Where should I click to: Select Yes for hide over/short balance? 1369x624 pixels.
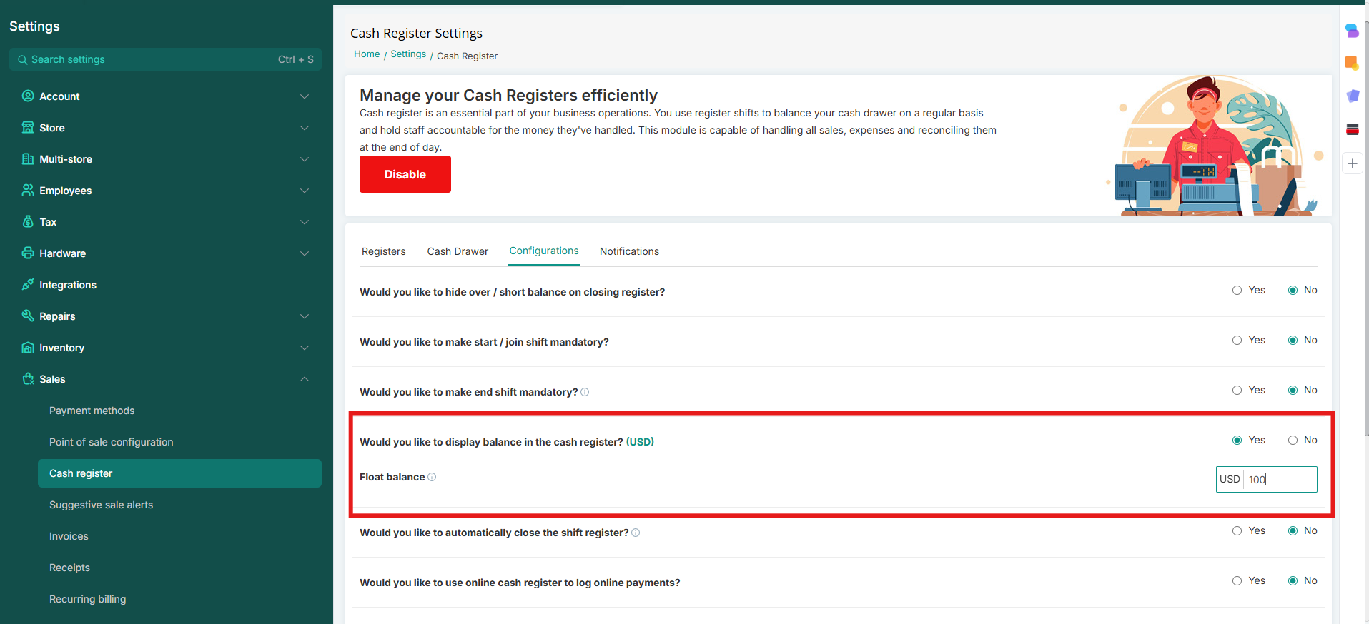pyautogui.click(x=1237, y=291)
